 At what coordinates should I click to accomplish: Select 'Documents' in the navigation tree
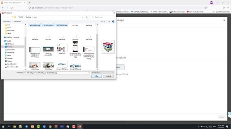[x=11, y=50]
